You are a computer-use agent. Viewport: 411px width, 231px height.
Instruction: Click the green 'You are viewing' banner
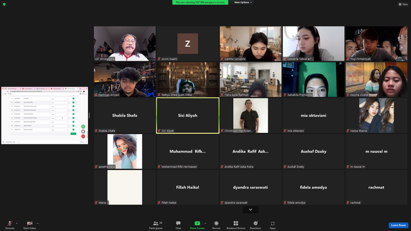click(200, 3)
